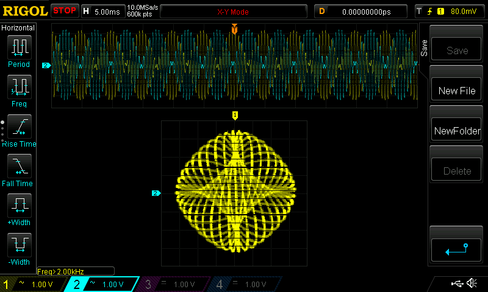Open the trigger level 80.0mV setting
The width and height of the screenshot is (488, 292).
(x=448, y=11)
